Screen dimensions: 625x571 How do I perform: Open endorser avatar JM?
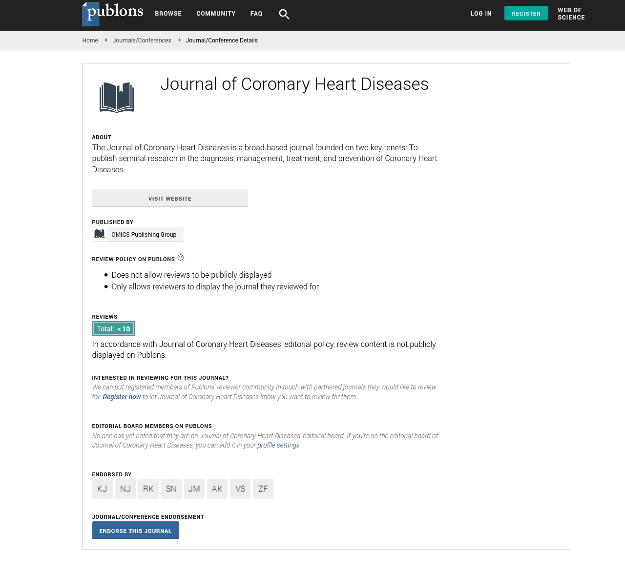[x=194, y=489]
